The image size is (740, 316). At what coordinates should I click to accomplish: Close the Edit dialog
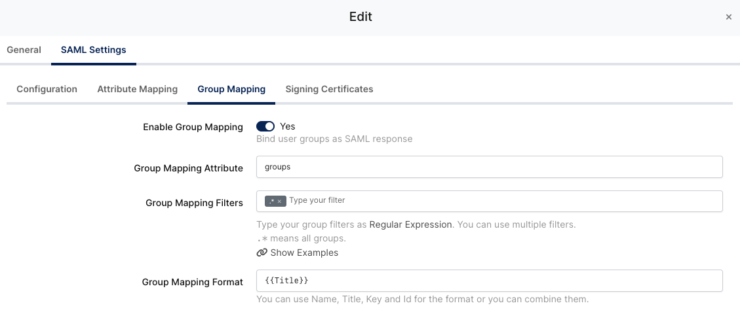pyautogui.click(x=728, y=18)
